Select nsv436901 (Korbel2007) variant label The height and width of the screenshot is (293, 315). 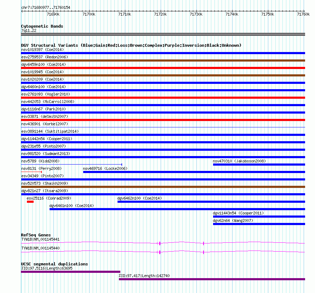tap(45, 124)
